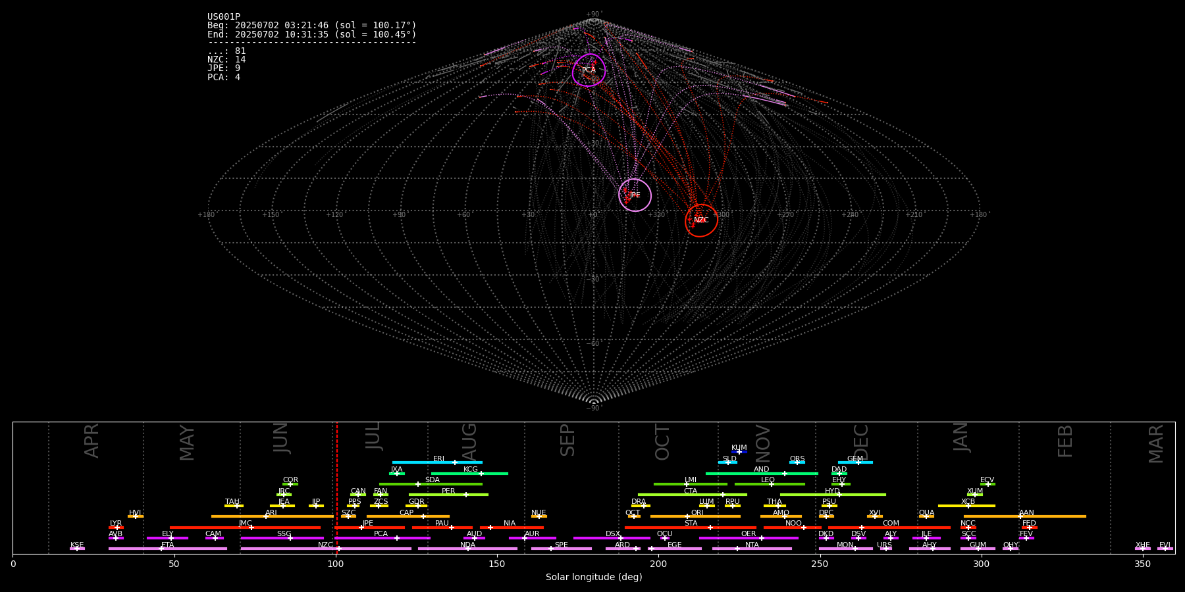This screenshot has height=592, width=1185.
Task: Click the +120° longitude label on sky map
Action: pos(335,215)
